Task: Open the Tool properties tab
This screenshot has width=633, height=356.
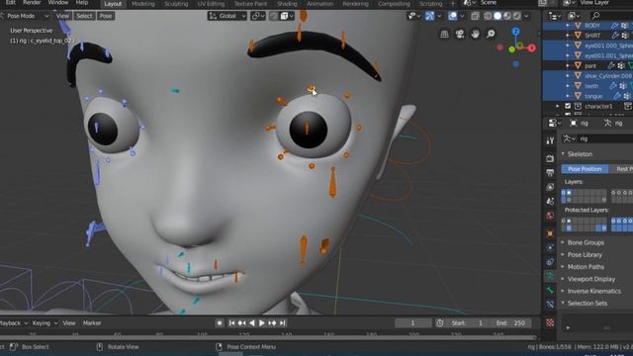Action: click(x=550, y=140)
